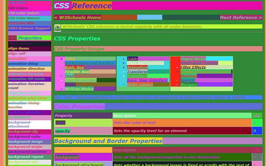Click 'Background and Border Properties' heading
The height and width of the screenshot is (166, 266).
coord(108,141)
